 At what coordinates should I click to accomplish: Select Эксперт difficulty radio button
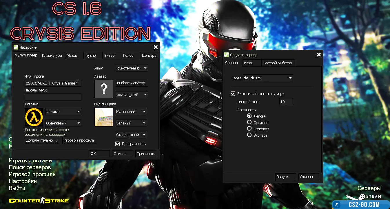point(249,135)
